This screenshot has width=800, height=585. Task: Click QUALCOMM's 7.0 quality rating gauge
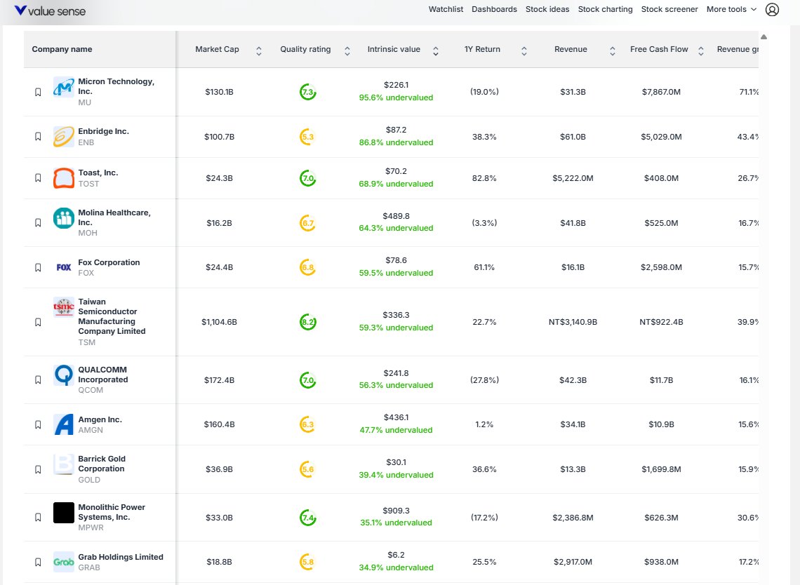click(x=307, y=380)
